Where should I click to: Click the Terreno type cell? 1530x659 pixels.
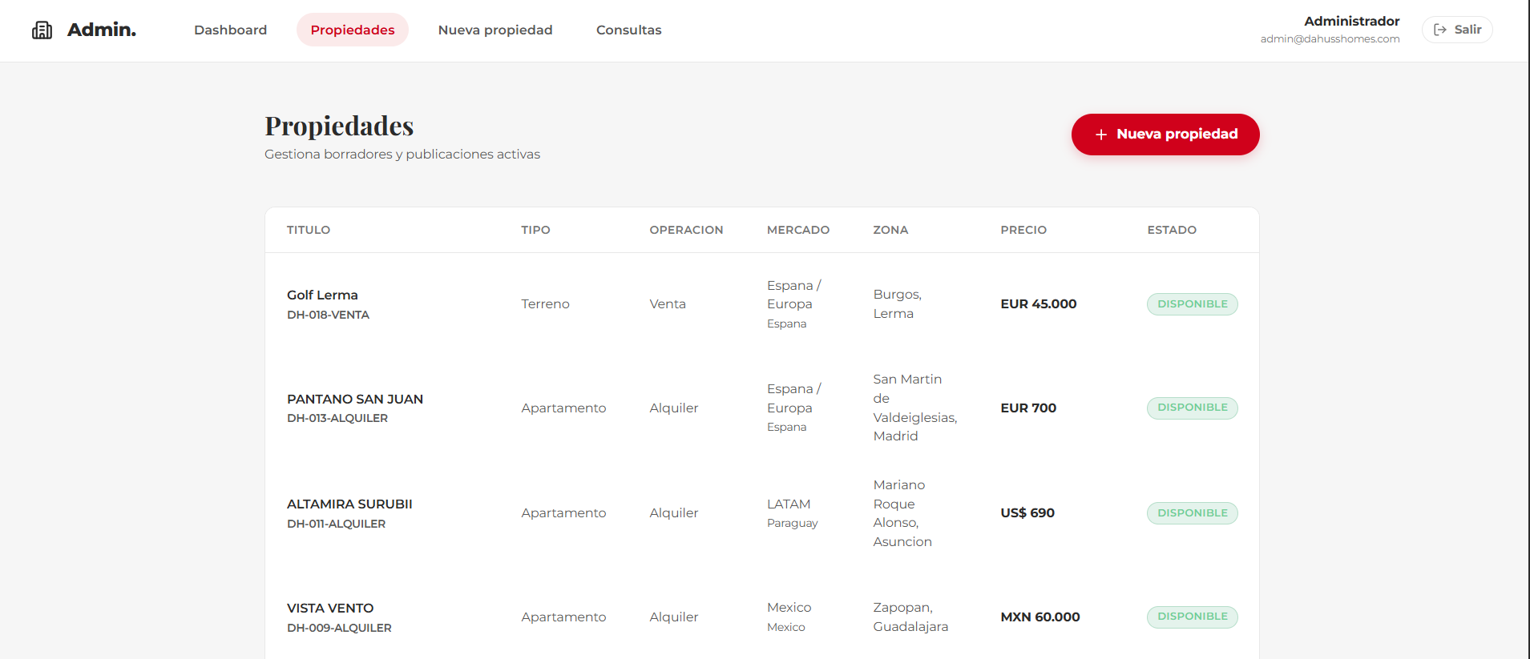coord(545,303)
